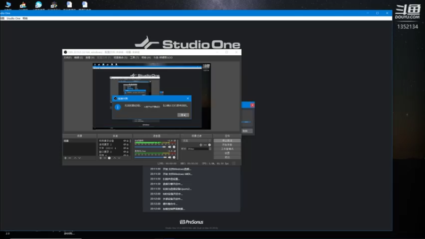425x239 pixels.
Task: Open the 工具(T) menu in OBS
Action: (x=134, y=58)
